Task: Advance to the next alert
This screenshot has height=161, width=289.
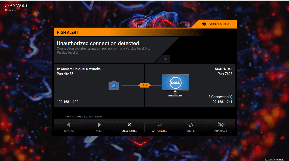Action: click(x=99, y=127)
